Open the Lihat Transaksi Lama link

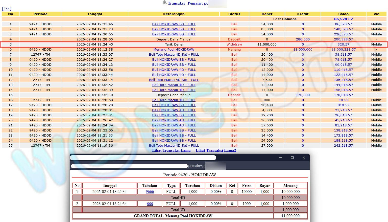(171, 150)
